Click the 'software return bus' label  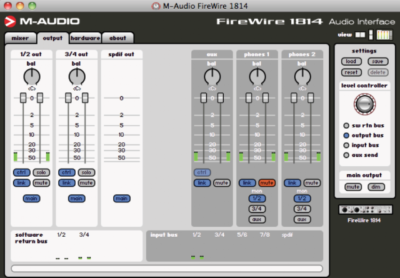pos(31,238)
